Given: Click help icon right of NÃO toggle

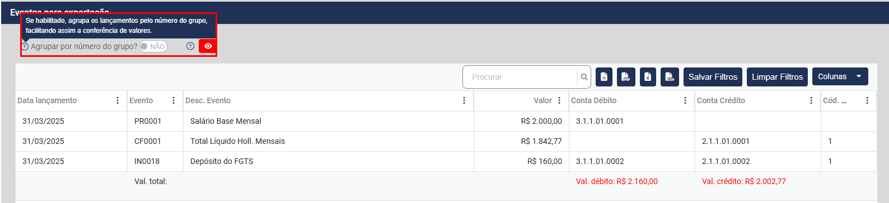Looking at the screenshot, I should tap(190, 46).
